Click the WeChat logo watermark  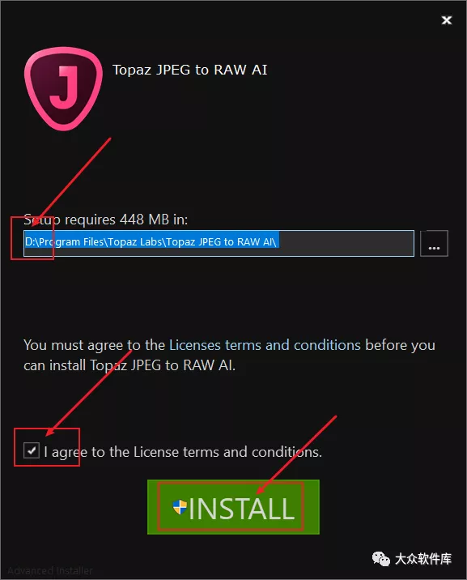pyautogui.click(x=381, y=559)
